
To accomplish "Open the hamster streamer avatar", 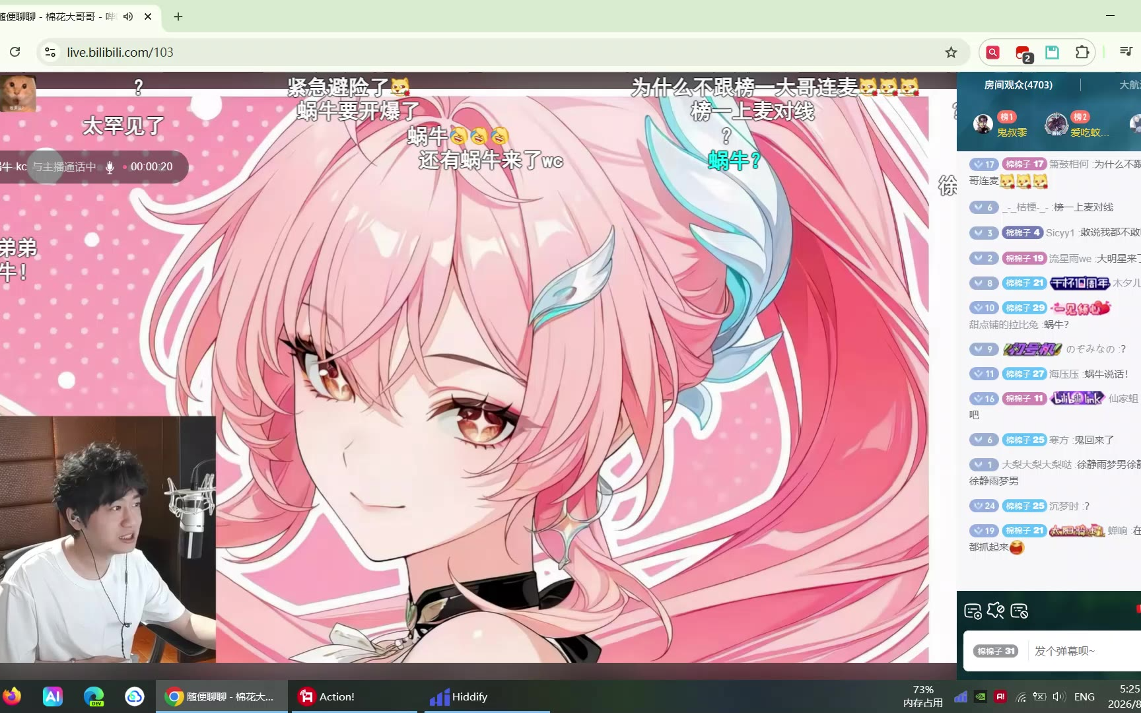I will [x=18, y=92].
